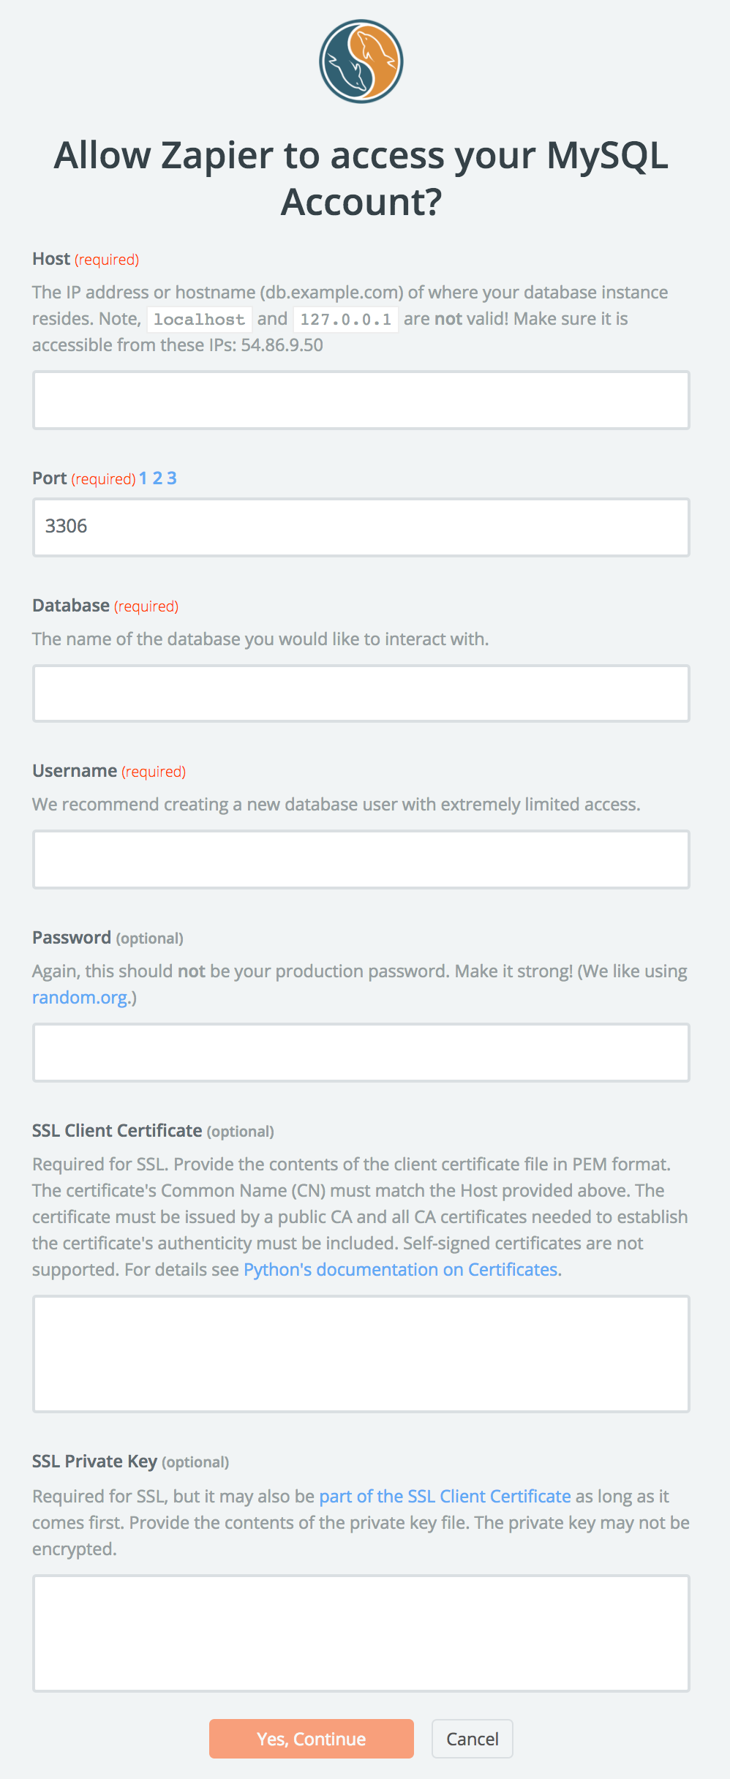Viewport: 730px width, 1779px height.
Task: Click the Cancel button
Action: [x=473, y=1739]
